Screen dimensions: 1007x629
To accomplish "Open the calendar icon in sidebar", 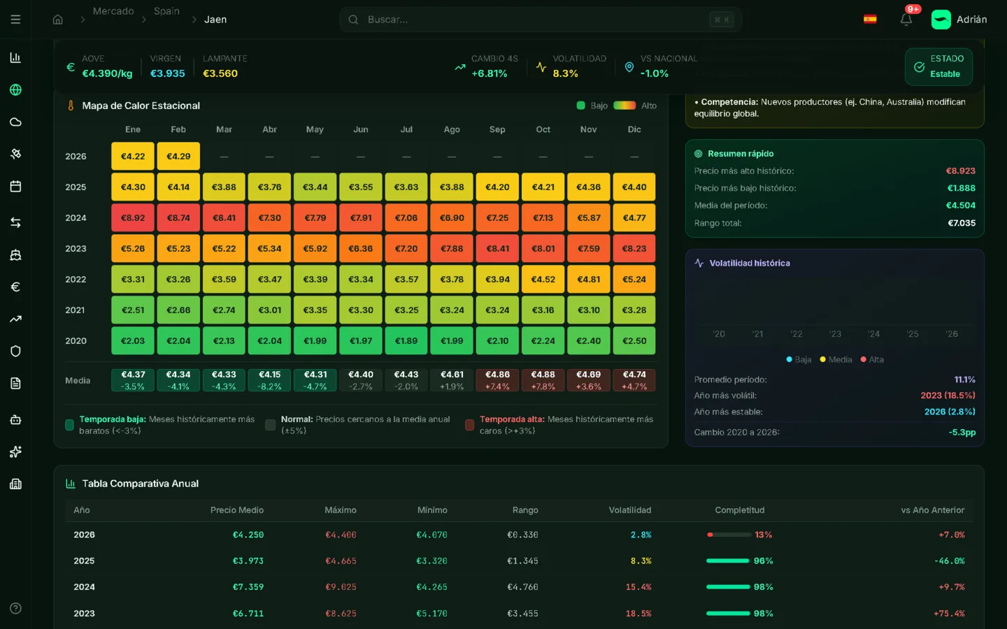I will coord(15,187).
